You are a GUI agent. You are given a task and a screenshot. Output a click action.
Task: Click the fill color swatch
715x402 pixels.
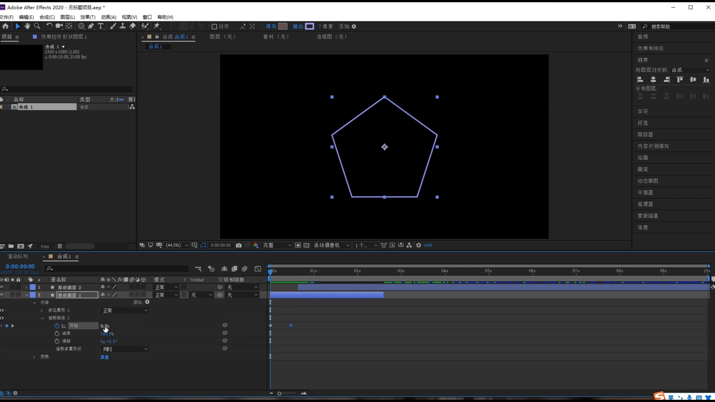pyautogui.click(x=283, y=26)
